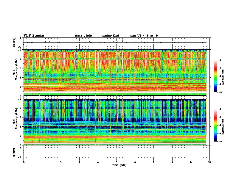Click the time axis tick label "7"
Viewport: 236px width, 182px height.
tap(154, 162)
